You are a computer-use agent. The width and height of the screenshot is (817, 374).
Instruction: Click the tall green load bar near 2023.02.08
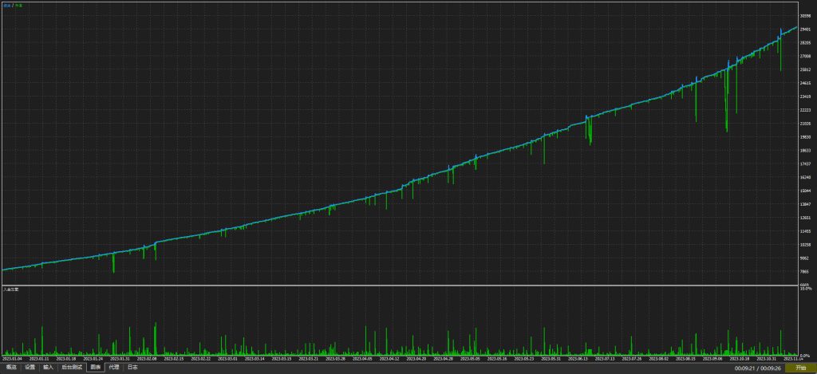156,339
